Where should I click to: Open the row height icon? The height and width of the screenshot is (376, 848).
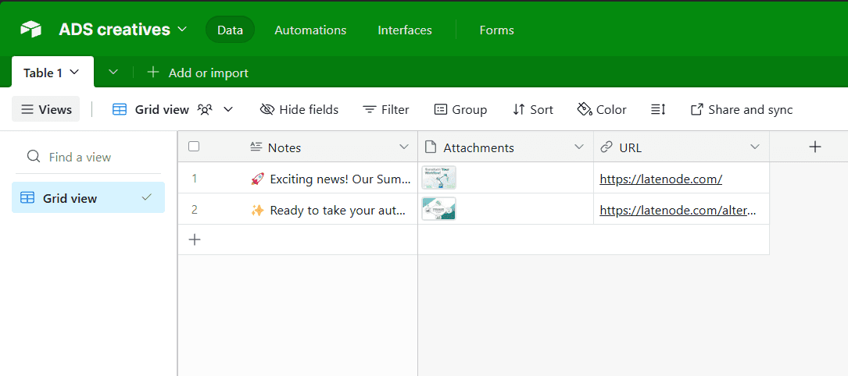click(658, 110)
